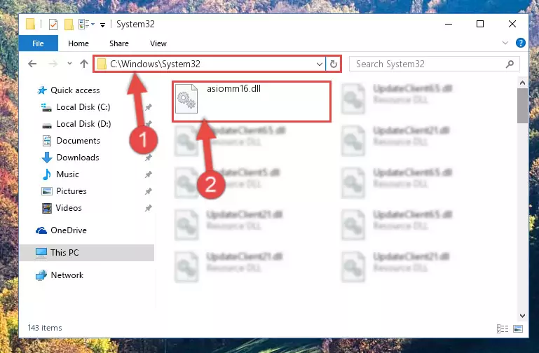Click the search magnifier icon

pos(510,64)
